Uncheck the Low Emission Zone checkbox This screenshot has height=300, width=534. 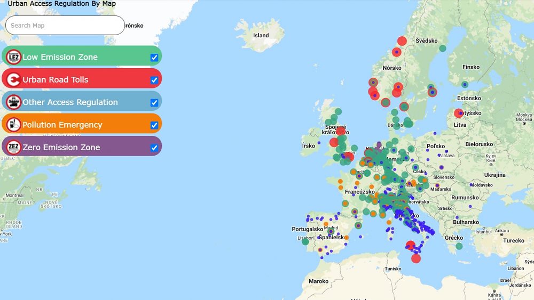154,58
